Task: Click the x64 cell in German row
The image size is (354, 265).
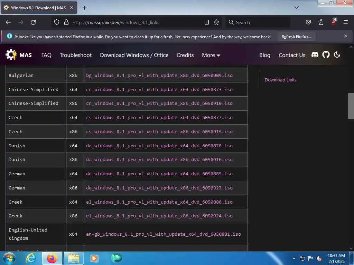Action: [75, 174]
